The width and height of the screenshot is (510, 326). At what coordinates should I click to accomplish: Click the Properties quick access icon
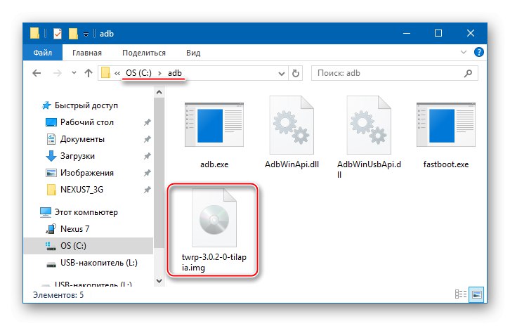(x=57, y=34)
